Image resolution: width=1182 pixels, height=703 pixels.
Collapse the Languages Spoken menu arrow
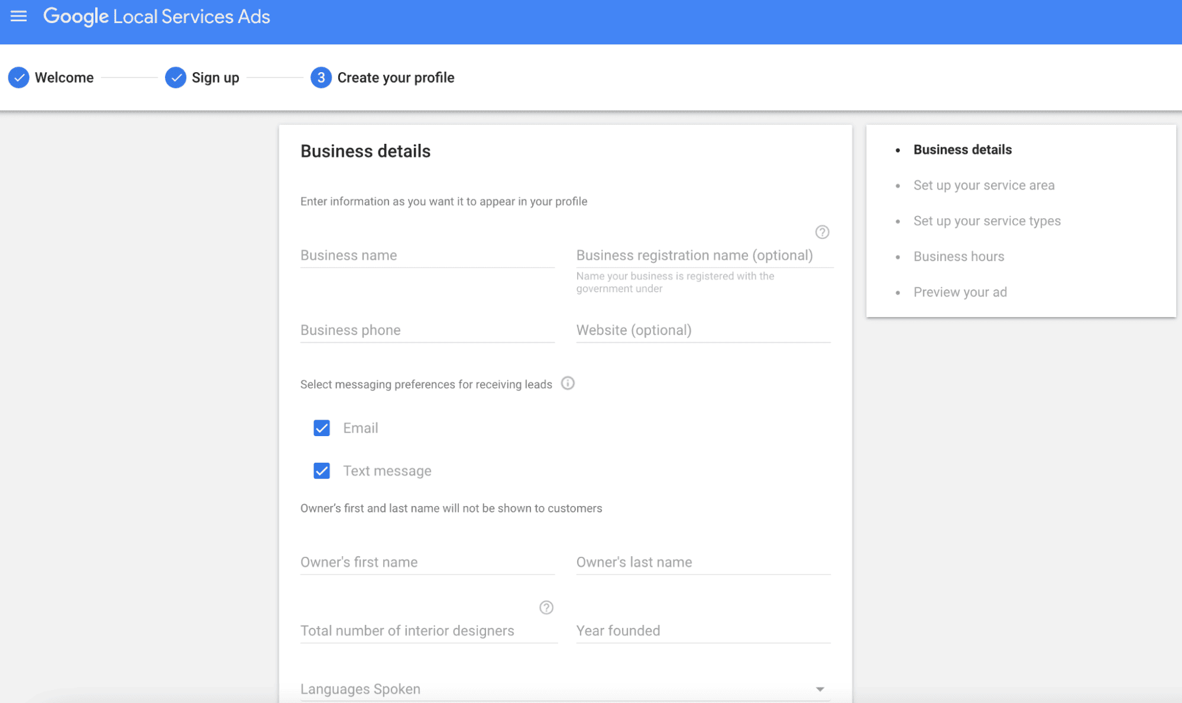pyautogui.click(x=820, y=689)
